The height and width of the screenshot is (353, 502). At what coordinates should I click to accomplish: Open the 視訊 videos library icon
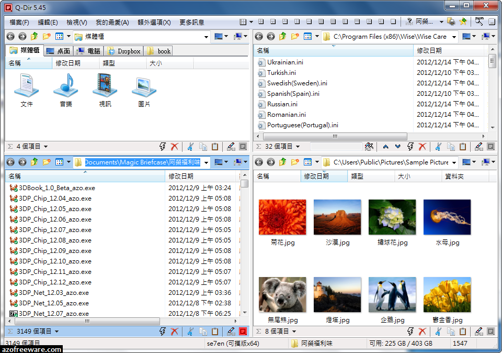point(105,90)
